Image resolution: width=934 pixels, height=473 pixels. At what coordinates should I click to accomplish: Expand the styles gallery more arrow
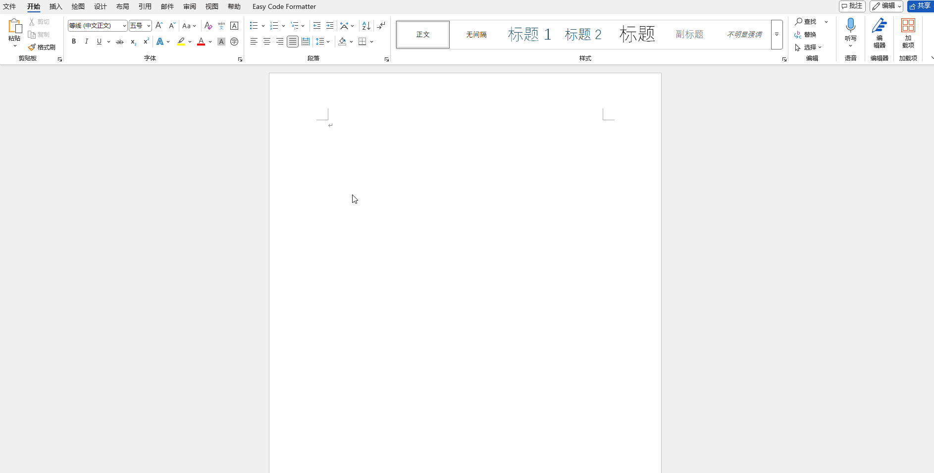coord(777,35)
